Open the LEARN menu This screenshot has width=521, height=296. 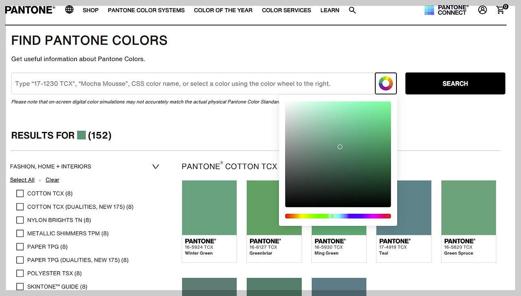coord(330,10)
